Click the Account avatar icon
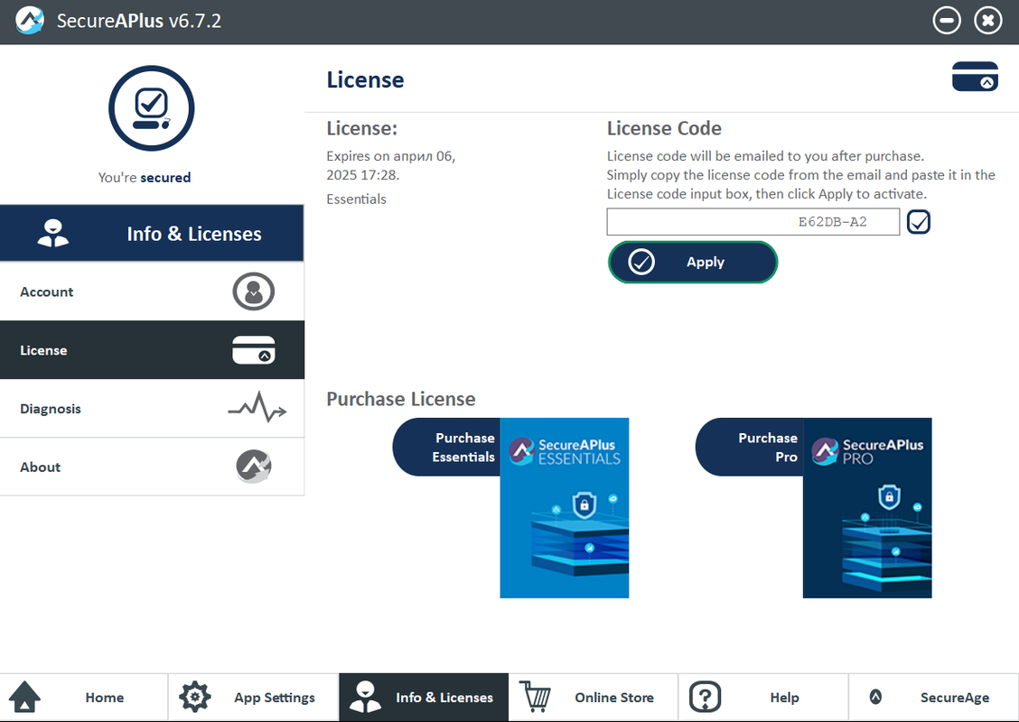 click(x=254, y=292)
